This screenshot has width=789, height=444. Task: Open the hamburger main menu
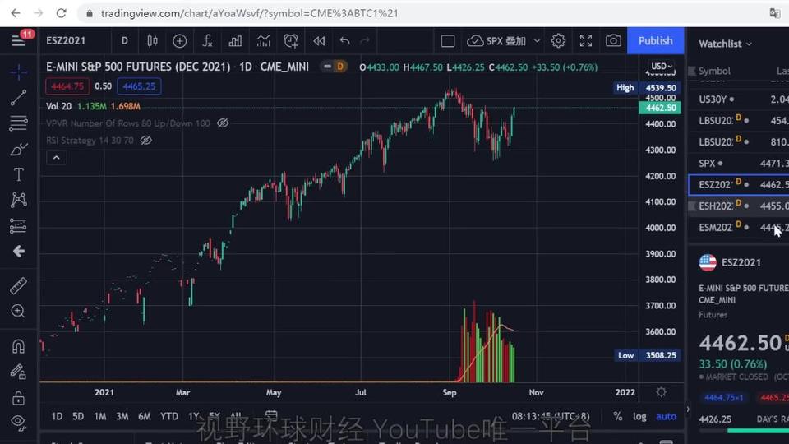tap(18, 41)
